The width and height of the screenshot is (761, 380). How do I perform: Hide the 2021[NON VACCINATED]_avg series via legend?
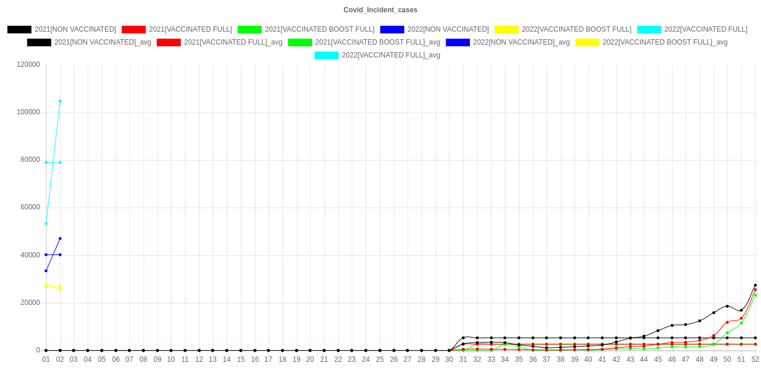(x=102, y=42)
